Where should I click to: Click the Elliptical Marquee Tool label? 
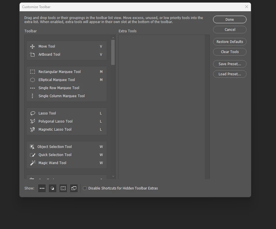(57, 80)
